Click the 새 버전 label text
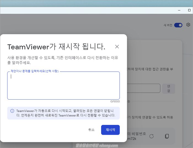 pyautogui.click(x=168, y=25)
